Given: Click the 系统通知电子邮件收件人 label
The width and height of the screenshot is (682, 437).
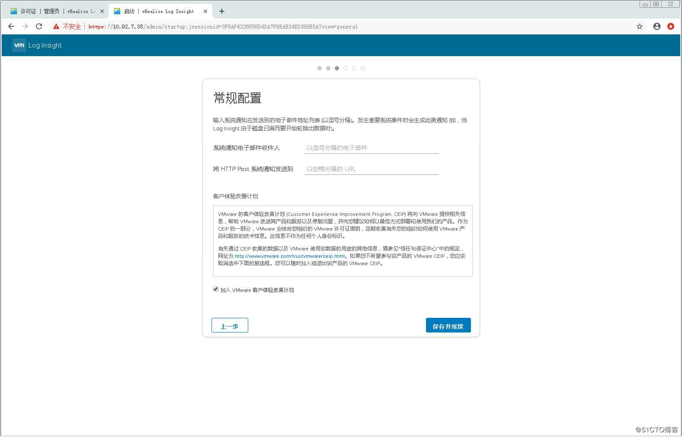Looking at the screenshot, I should coord(247,148).
